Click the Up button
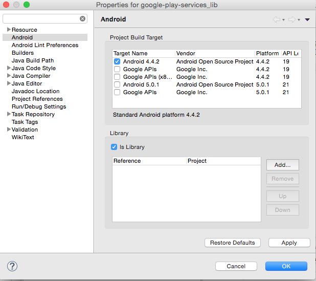316x281 pixels. tap(283, 196)
